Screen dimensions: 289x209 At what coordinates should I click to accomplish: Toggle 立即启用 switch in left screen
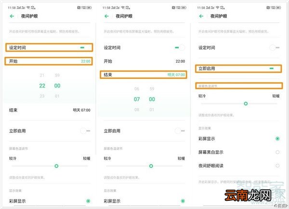(x=85, y=131)
